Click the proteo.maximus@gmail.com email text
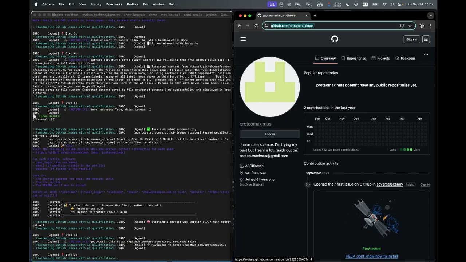 (264, 156)
